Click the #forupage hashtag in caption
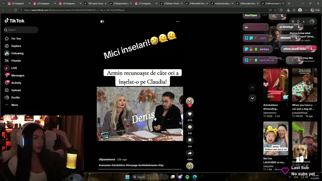 pyautogui.click(x=132, y=165)
